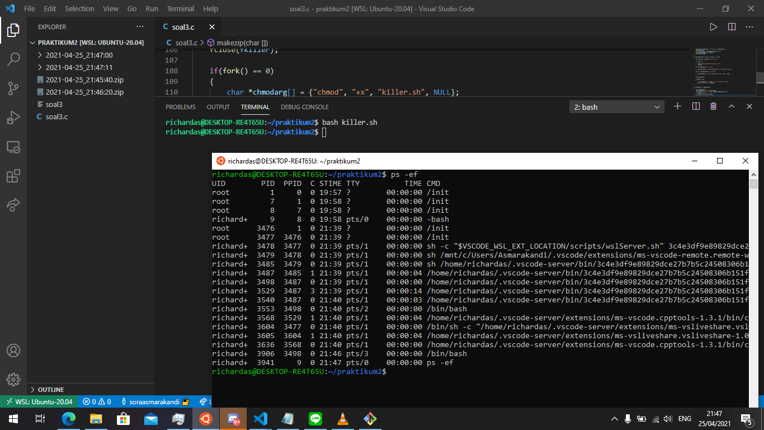Open the Remote Explorer view

(13, 147)
